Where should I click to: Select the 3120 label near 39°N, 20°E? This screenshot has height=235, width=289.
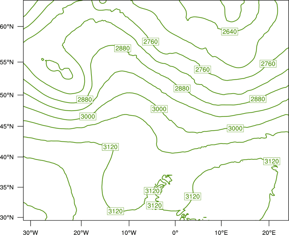coord(272,161)
